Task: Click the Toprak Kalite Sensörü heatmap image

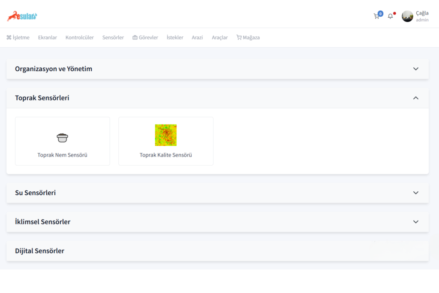Action: [x=165, y=135]
